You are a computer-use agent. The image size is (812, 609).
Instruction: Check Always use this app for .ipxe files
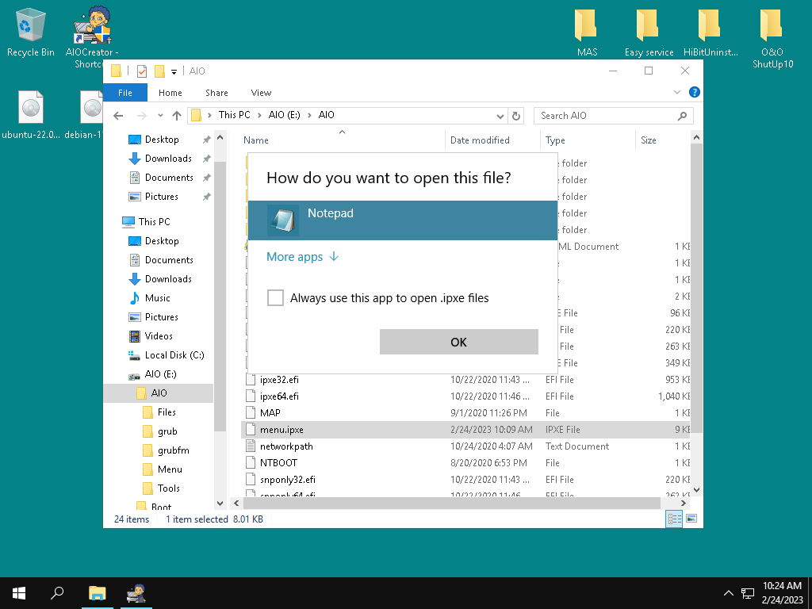275,298
